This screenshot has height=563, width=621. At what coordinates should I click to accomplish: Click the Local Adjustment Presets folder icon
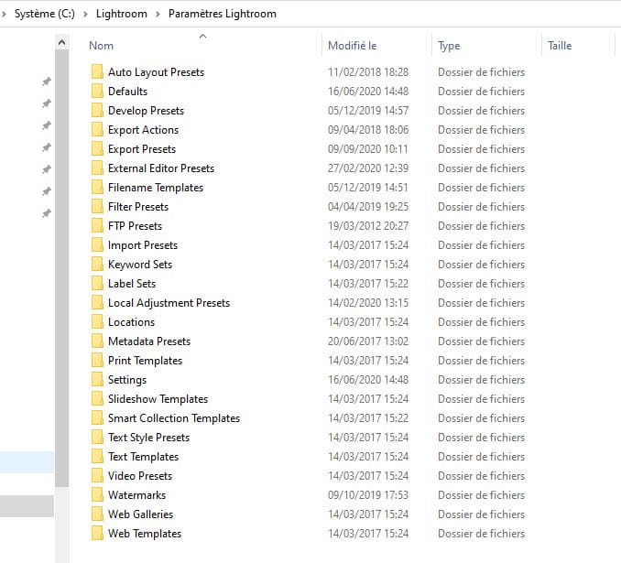point(97,302)
